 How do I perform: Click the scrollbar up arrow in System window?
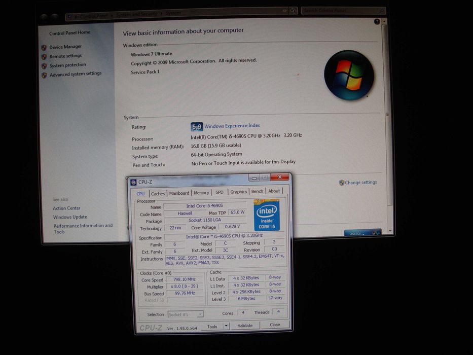(384, 22)
